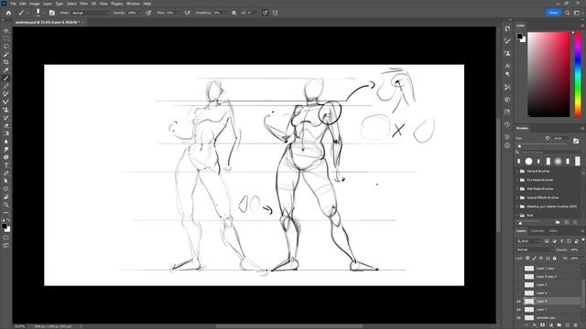Select the soft round brush thumbnail
This screenshot has height=329, width=586.
tap(558, 161)
